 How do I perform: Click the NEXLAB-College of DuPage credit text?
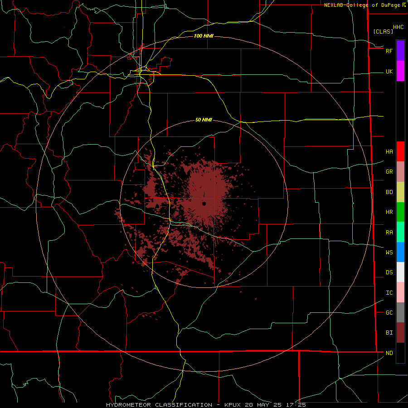coord(362,5)
